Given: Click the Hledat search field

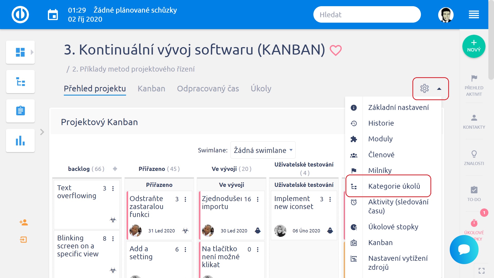Looking at the screenshot, I should coord(367,15).
